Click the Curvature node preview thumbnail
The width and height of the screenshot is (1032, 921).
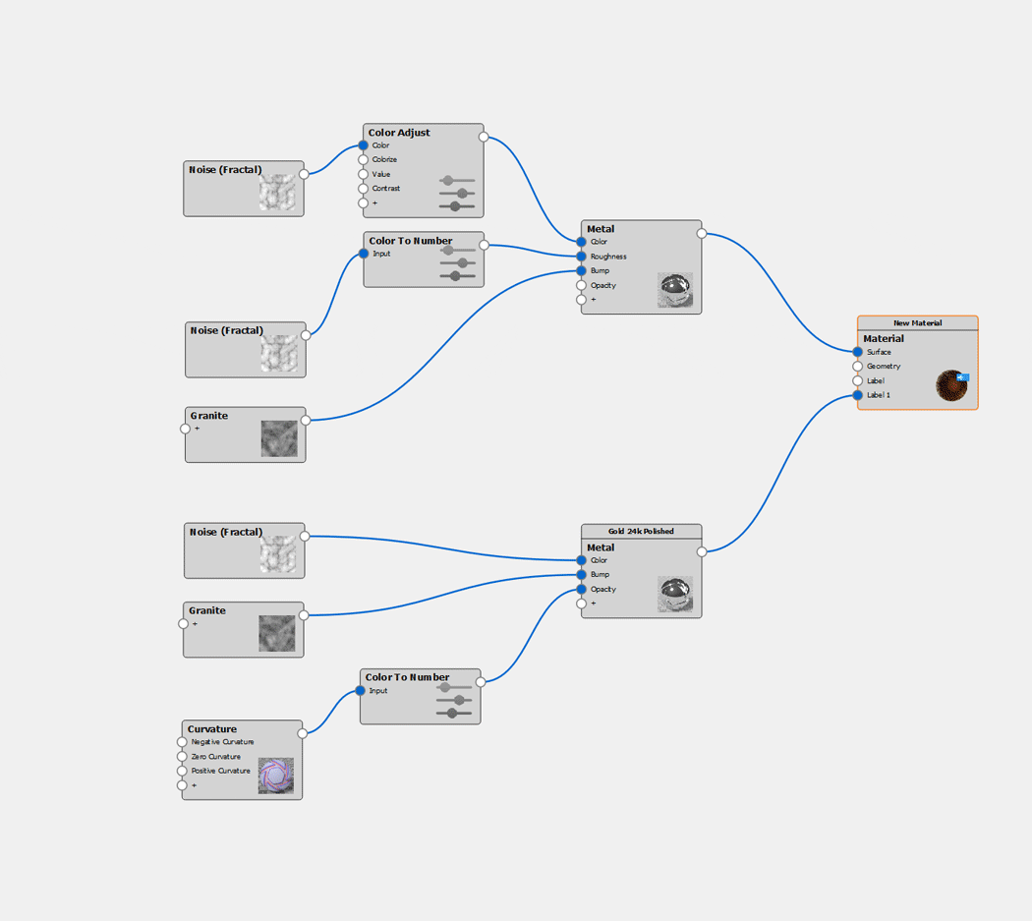coord(275,776)
